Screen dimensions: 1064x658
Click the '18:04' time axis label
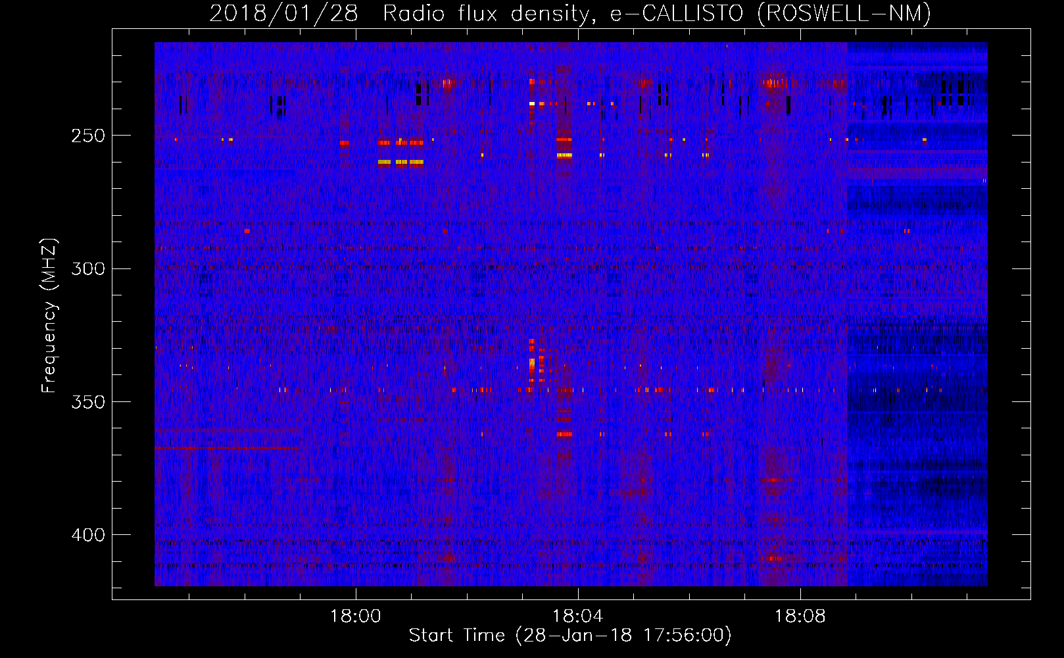click(577, 617)
